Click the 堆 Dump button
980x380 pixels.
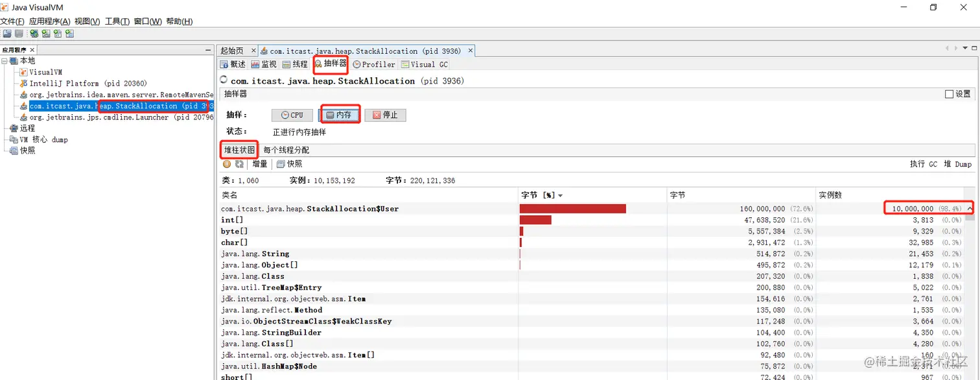coord(957,164)
